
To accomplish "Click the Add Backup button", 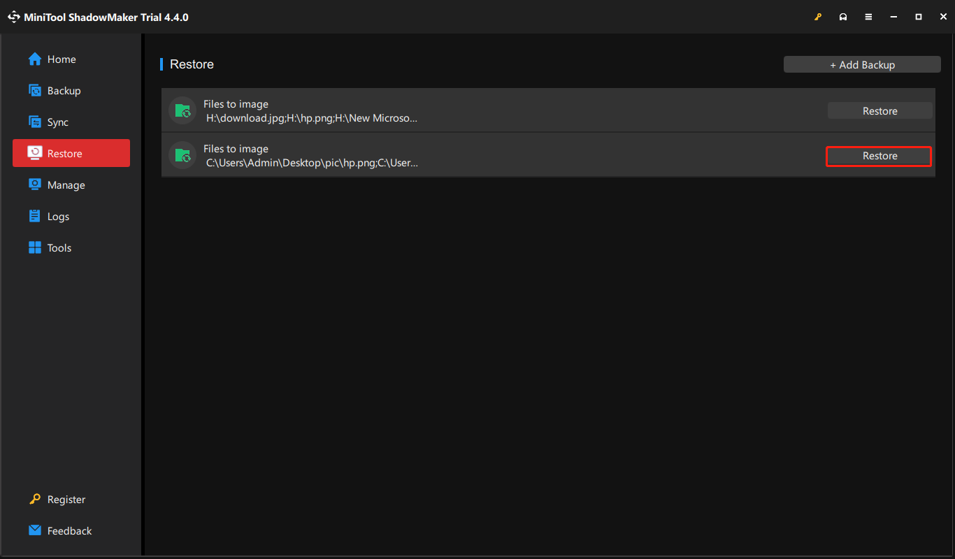I will pyautogui.click(x=862, y=65).
